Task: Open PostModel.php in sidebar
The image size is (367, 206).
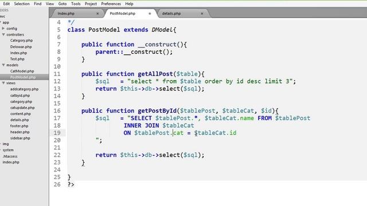Action: tap(23, 77)
